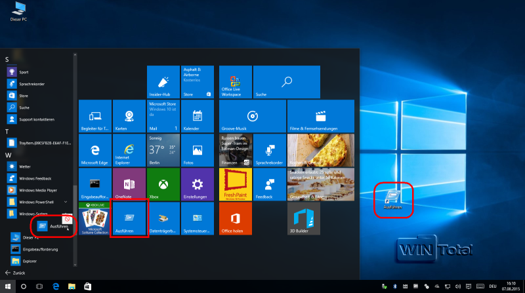Click the Ausführen tile in Start menu

129,218
